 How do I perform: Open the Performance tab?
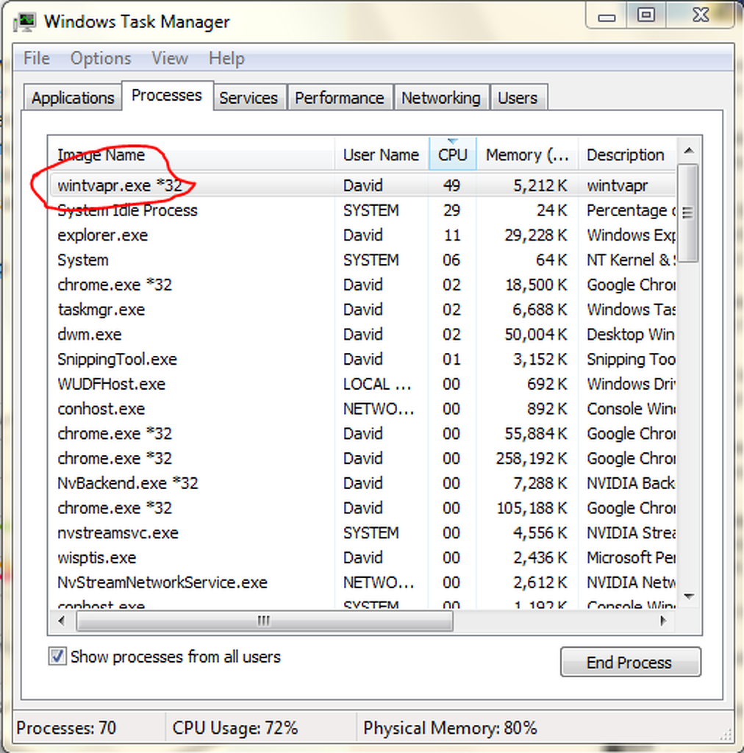point(340,98)
